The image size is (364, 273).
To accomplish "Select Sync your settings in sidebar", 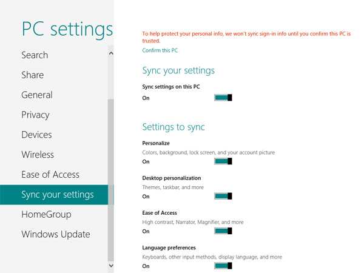I will tap(54, 195).
